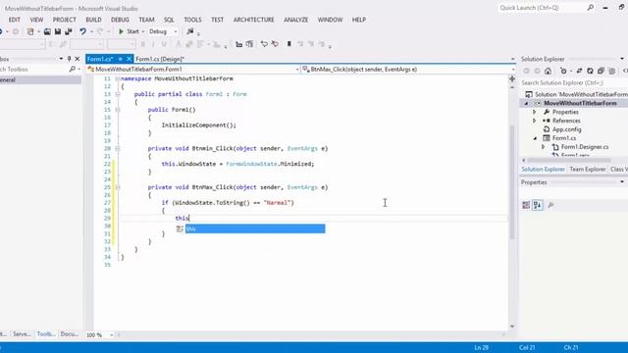Click Solution Explorer Show All Files icon
628x353 pixels.
click(x=611, y=71)
